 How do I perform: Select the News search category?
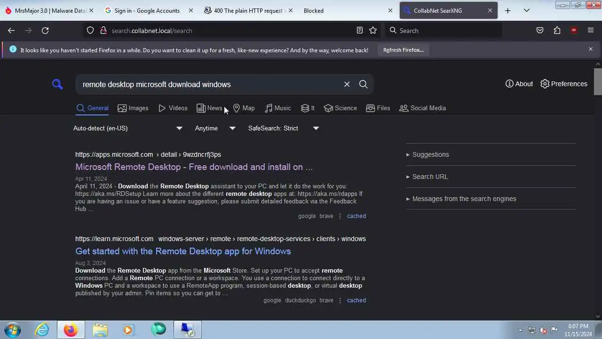209,108
